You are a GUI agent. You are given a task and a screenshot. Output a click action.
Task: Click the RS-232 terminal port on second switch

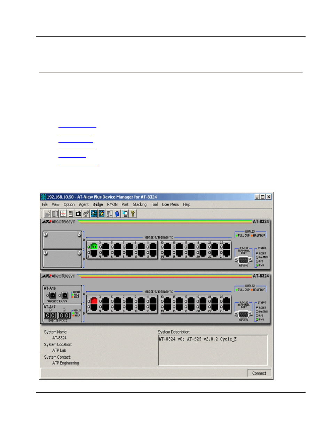point(243,314)
